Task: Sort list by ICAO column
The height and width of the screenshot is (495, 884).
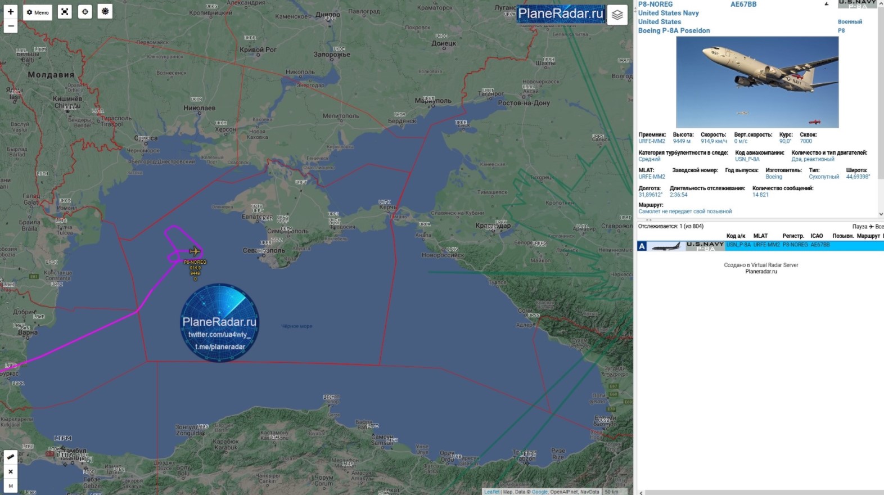Action: pyautogui.click(x=817, y=236)
